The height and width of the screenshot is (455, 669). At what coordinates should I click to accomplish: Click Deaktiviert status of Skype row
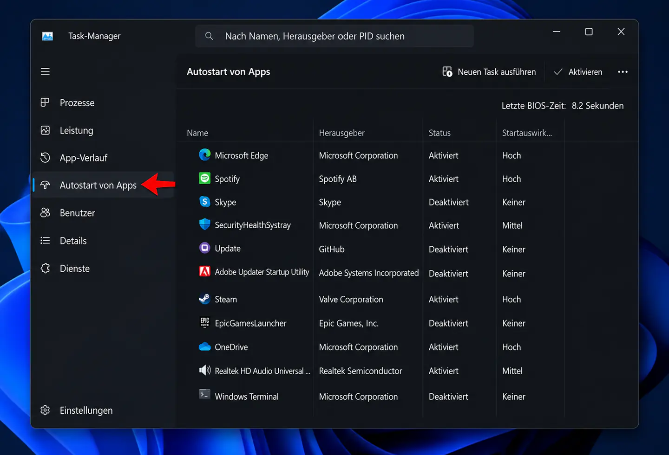pos(448,202)
